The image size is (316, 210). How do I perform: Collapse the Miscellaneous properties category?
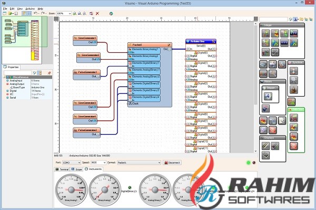click(x=4, y=77)
